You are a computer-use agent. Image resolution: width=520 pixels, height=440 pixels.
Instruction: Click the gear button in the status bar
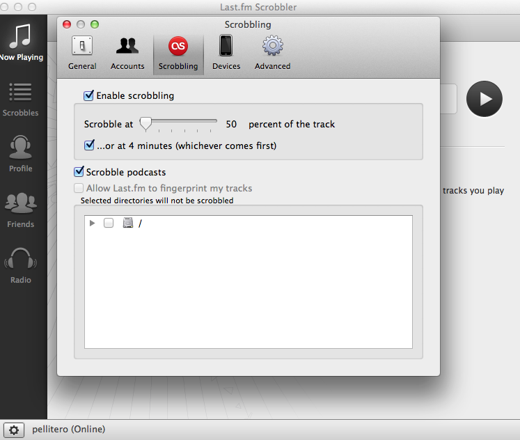14,430
